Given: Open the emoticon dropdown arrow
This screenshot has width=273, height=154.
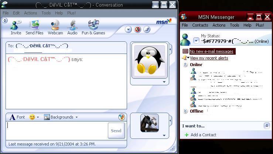Looking at the screenshot, I should tap(38, 117).
